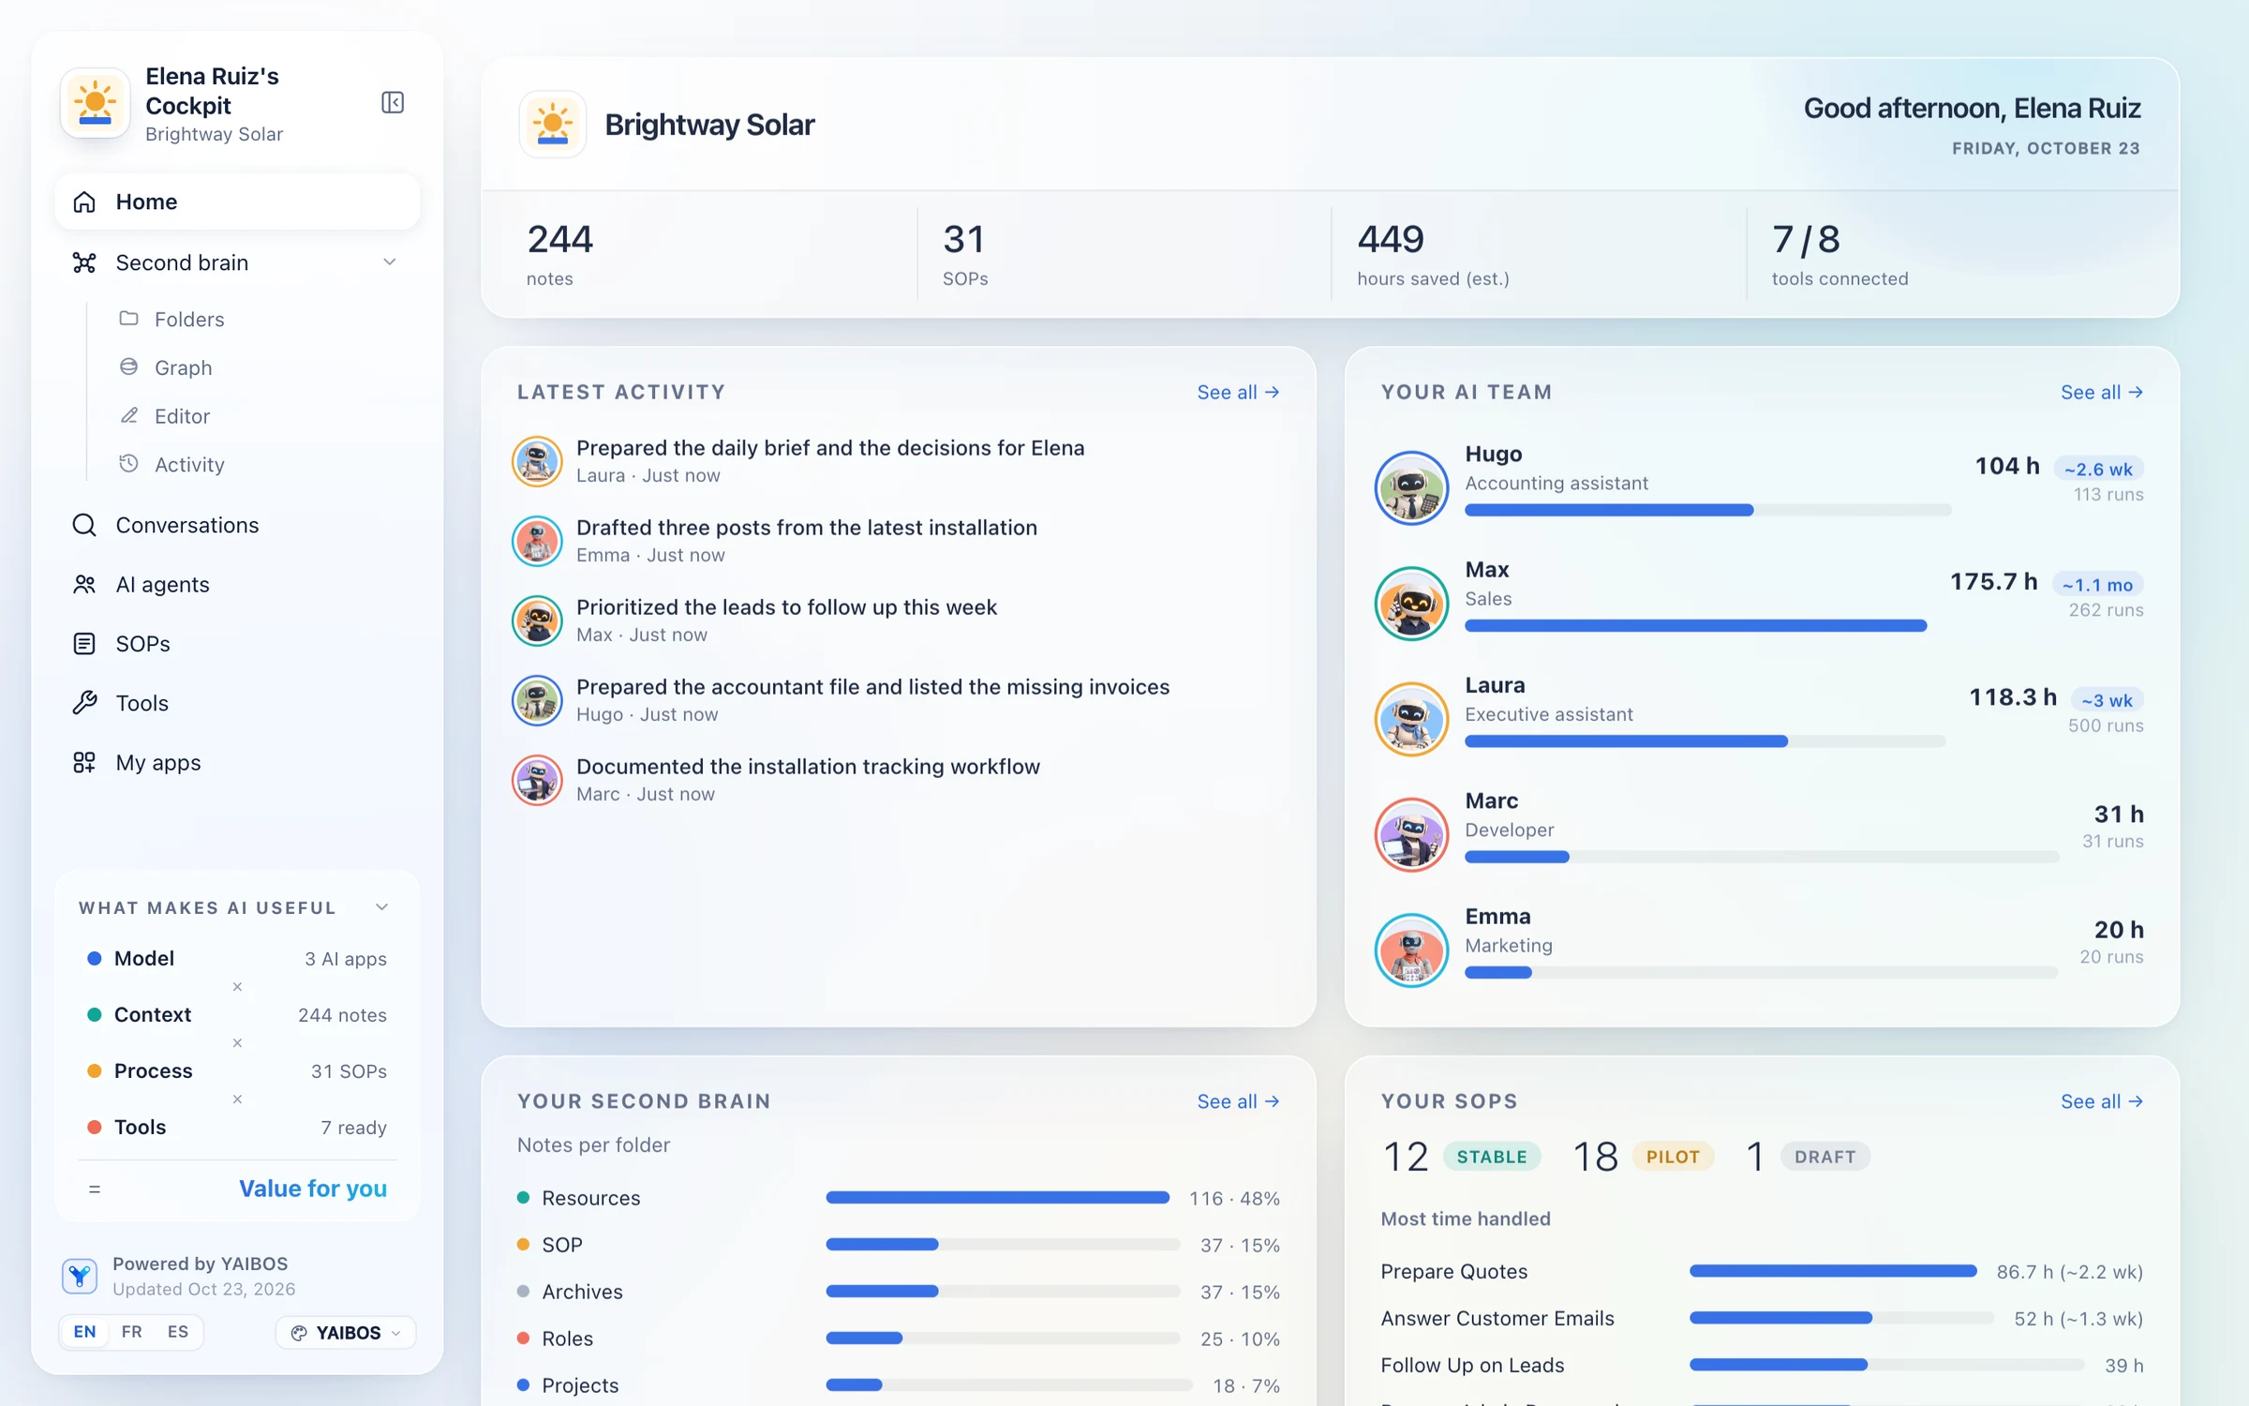Screen dimensions: 2249x1406
Task: See all in Your Second Brain
Action: click(1238, 1101)
